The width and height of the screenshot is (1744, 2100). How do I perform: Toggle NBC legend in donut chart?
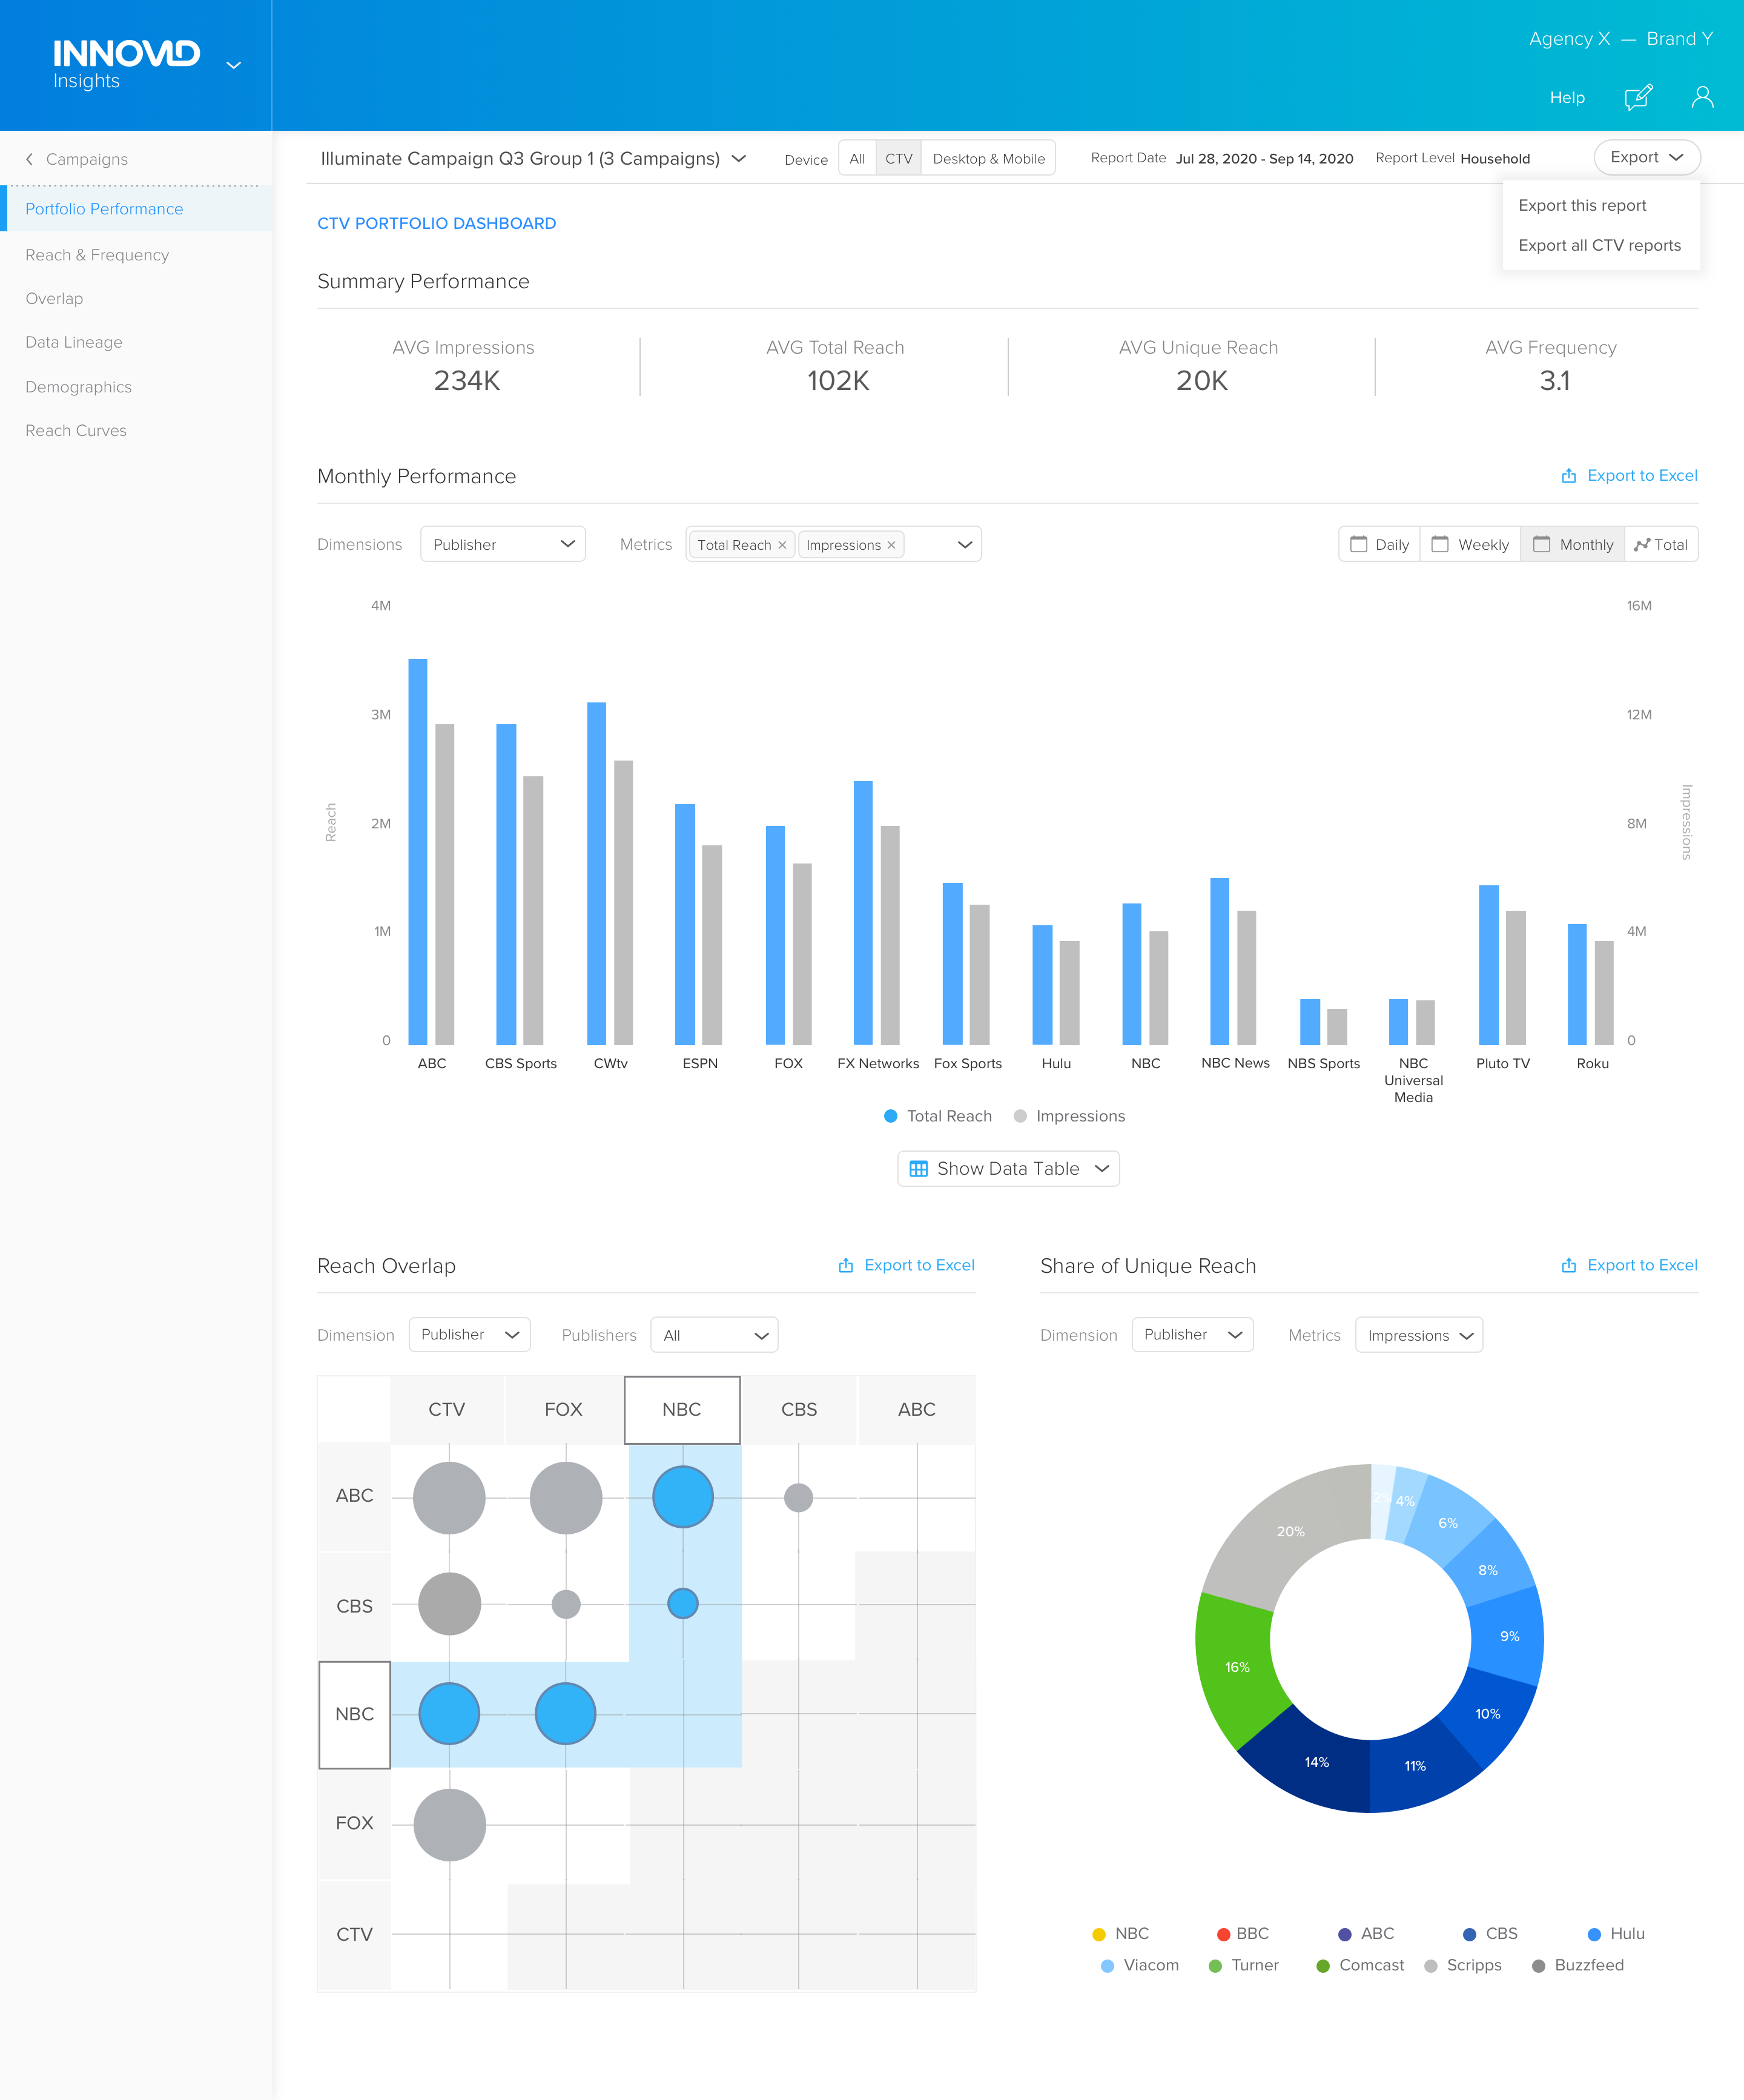tap(1121, 1934)
